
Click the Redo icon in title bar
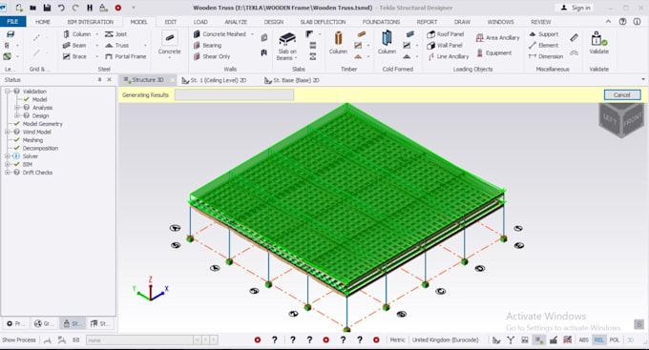[75, 8]
